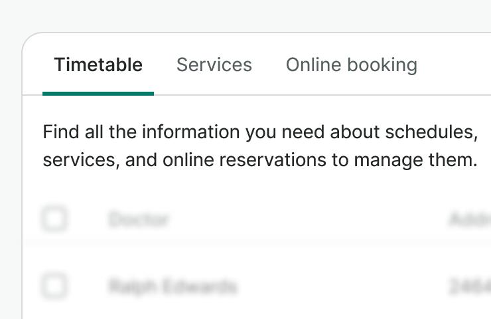This screenshot has width=491, height=319.
Task: Click the address cell starting with 2464
Action: point(470,287)
